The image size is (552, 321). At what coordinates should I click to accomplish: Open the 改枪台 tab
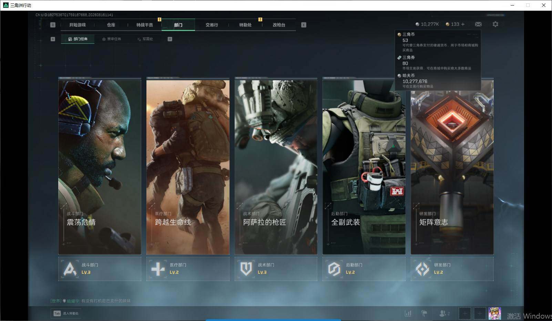click(279, 25)
